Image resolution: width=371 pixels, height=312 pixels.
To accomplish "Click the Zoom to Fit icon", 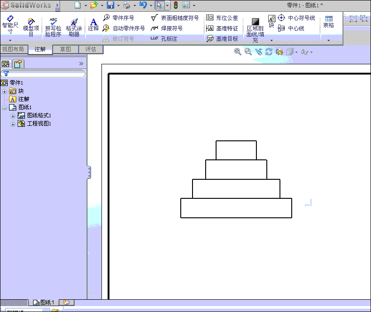I will [x=237, y=52].
